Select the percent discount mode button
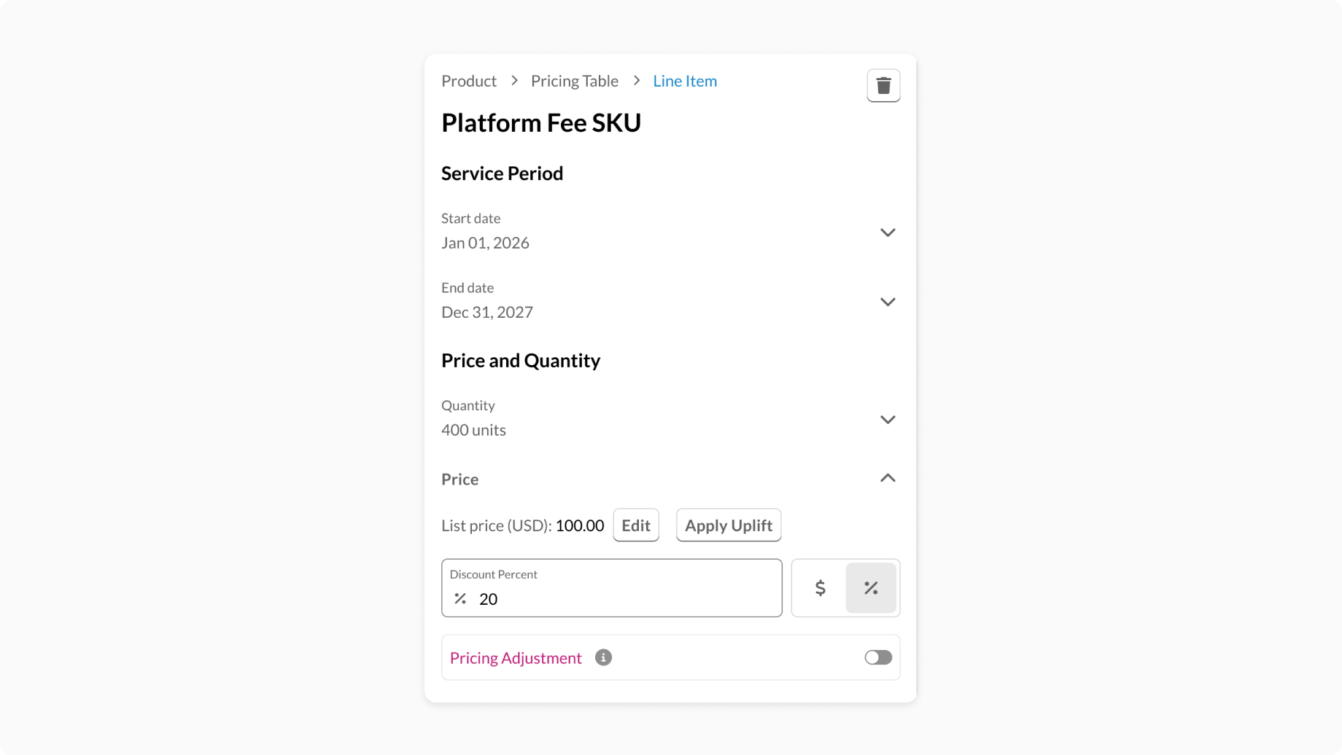 pyautogui.click(x=871, y=588)
